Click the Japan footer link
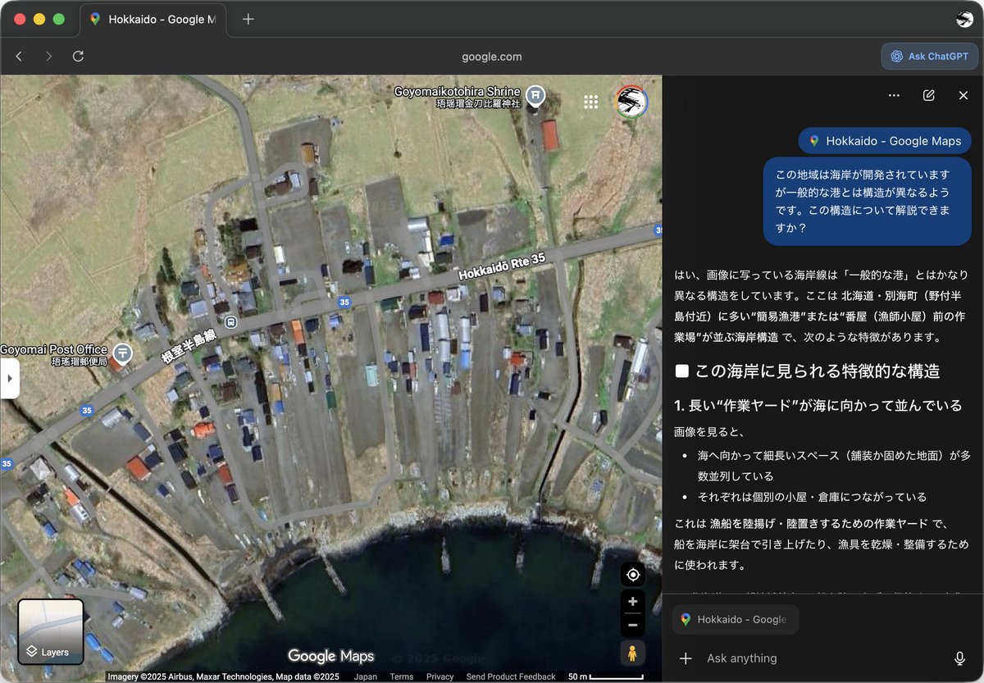 pos(366,676)
